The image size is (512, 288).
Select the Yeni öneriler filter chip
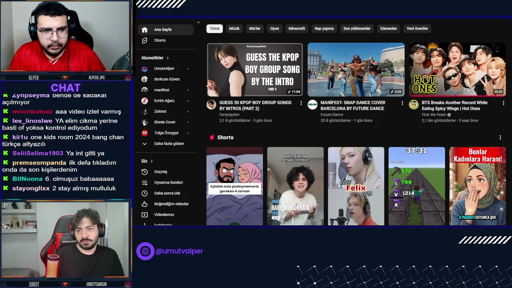pyautogui.click(x=417, y=29)
